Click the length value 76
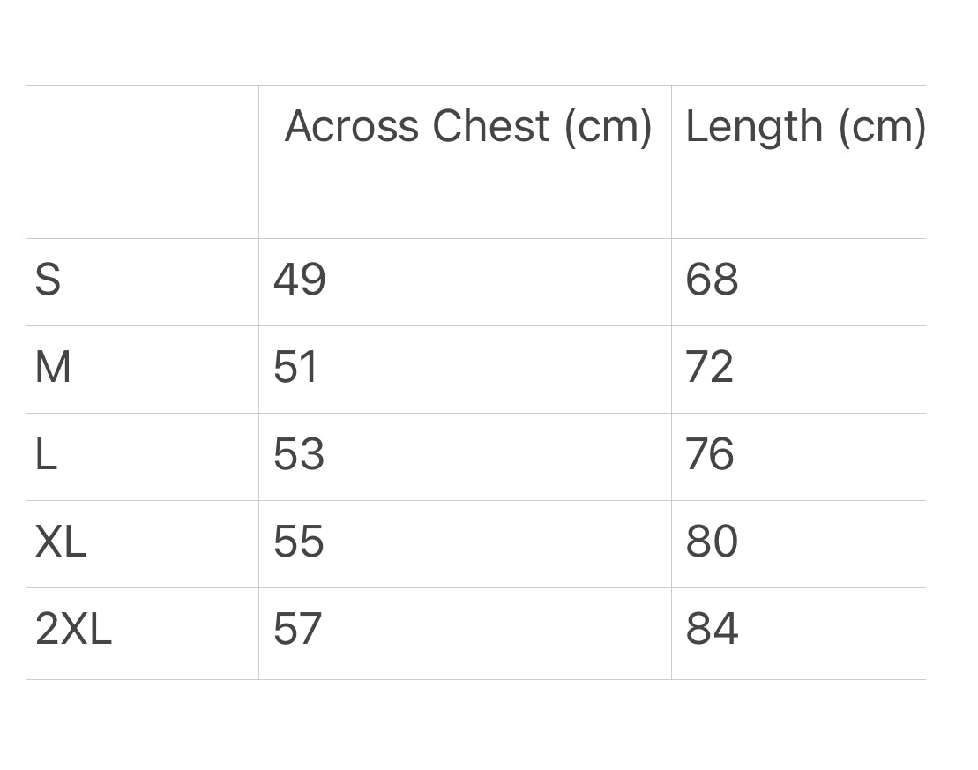This screenshot has width=978, height=770. point(710,455)
